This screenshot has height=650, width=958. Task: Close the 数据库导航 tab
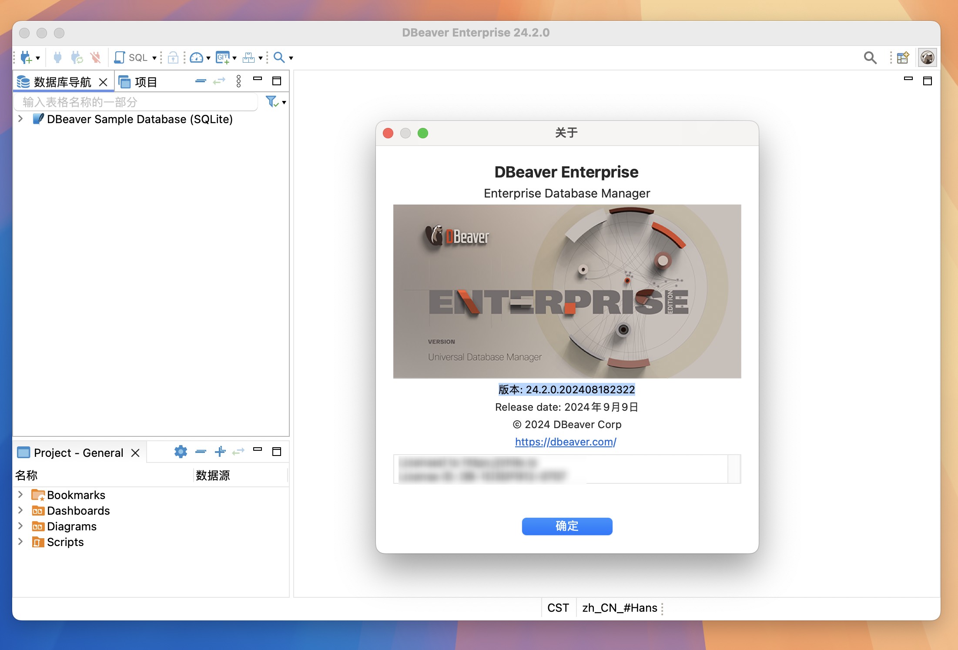(x=103, y=82)
